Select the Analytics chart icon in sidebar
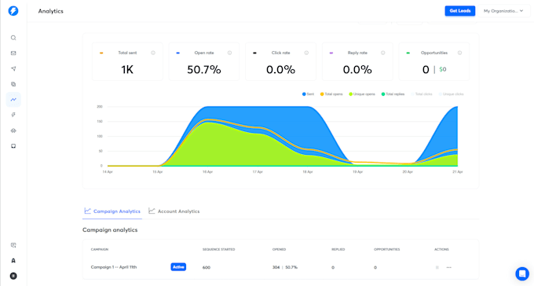The height and width of the screenshot is (286, 534). 13,100
